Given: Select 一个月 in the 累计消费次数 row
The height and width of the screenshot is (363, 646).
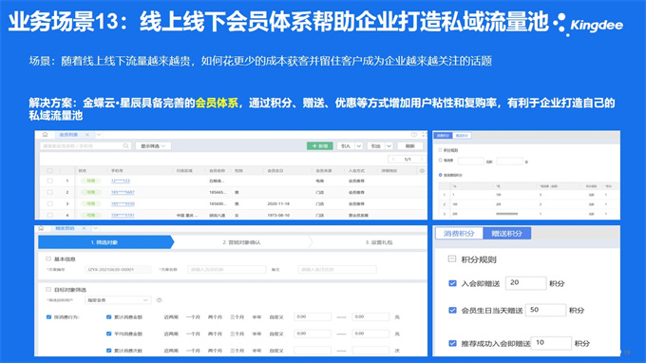Looking at the screenshot, I should [193, 351].
